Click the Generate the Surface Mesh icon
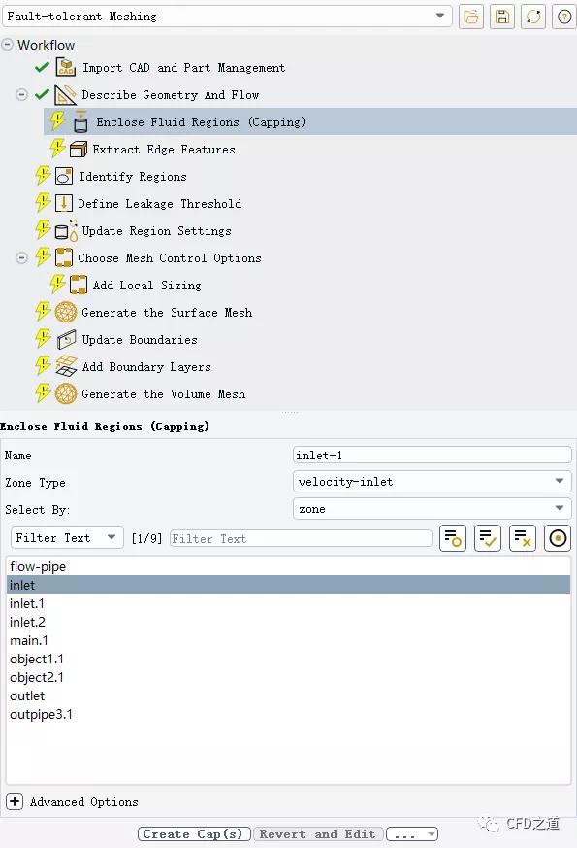 tap(66, 313)
